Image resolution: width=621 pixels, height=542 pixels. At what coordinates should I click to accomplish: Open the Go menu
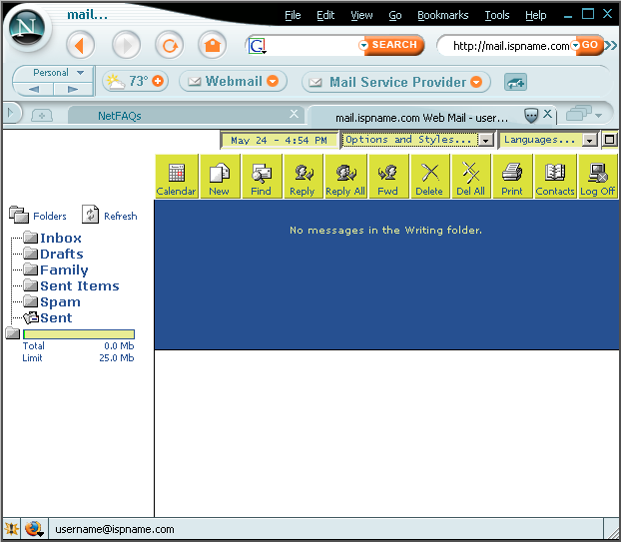[x=394, y=15]
